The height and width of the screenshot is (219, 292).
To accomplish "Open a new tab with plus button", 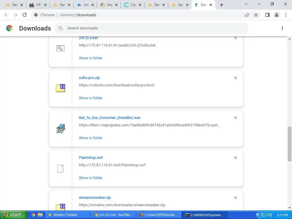I will pos(221,5).
